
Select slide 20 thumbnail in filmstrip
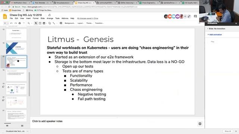pyautogui.click(x=16, y=102)
